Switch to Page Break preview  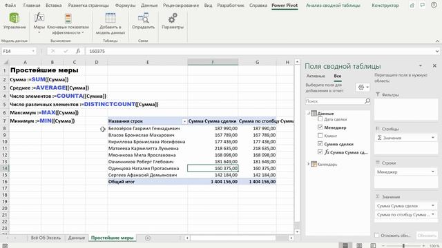373,245
